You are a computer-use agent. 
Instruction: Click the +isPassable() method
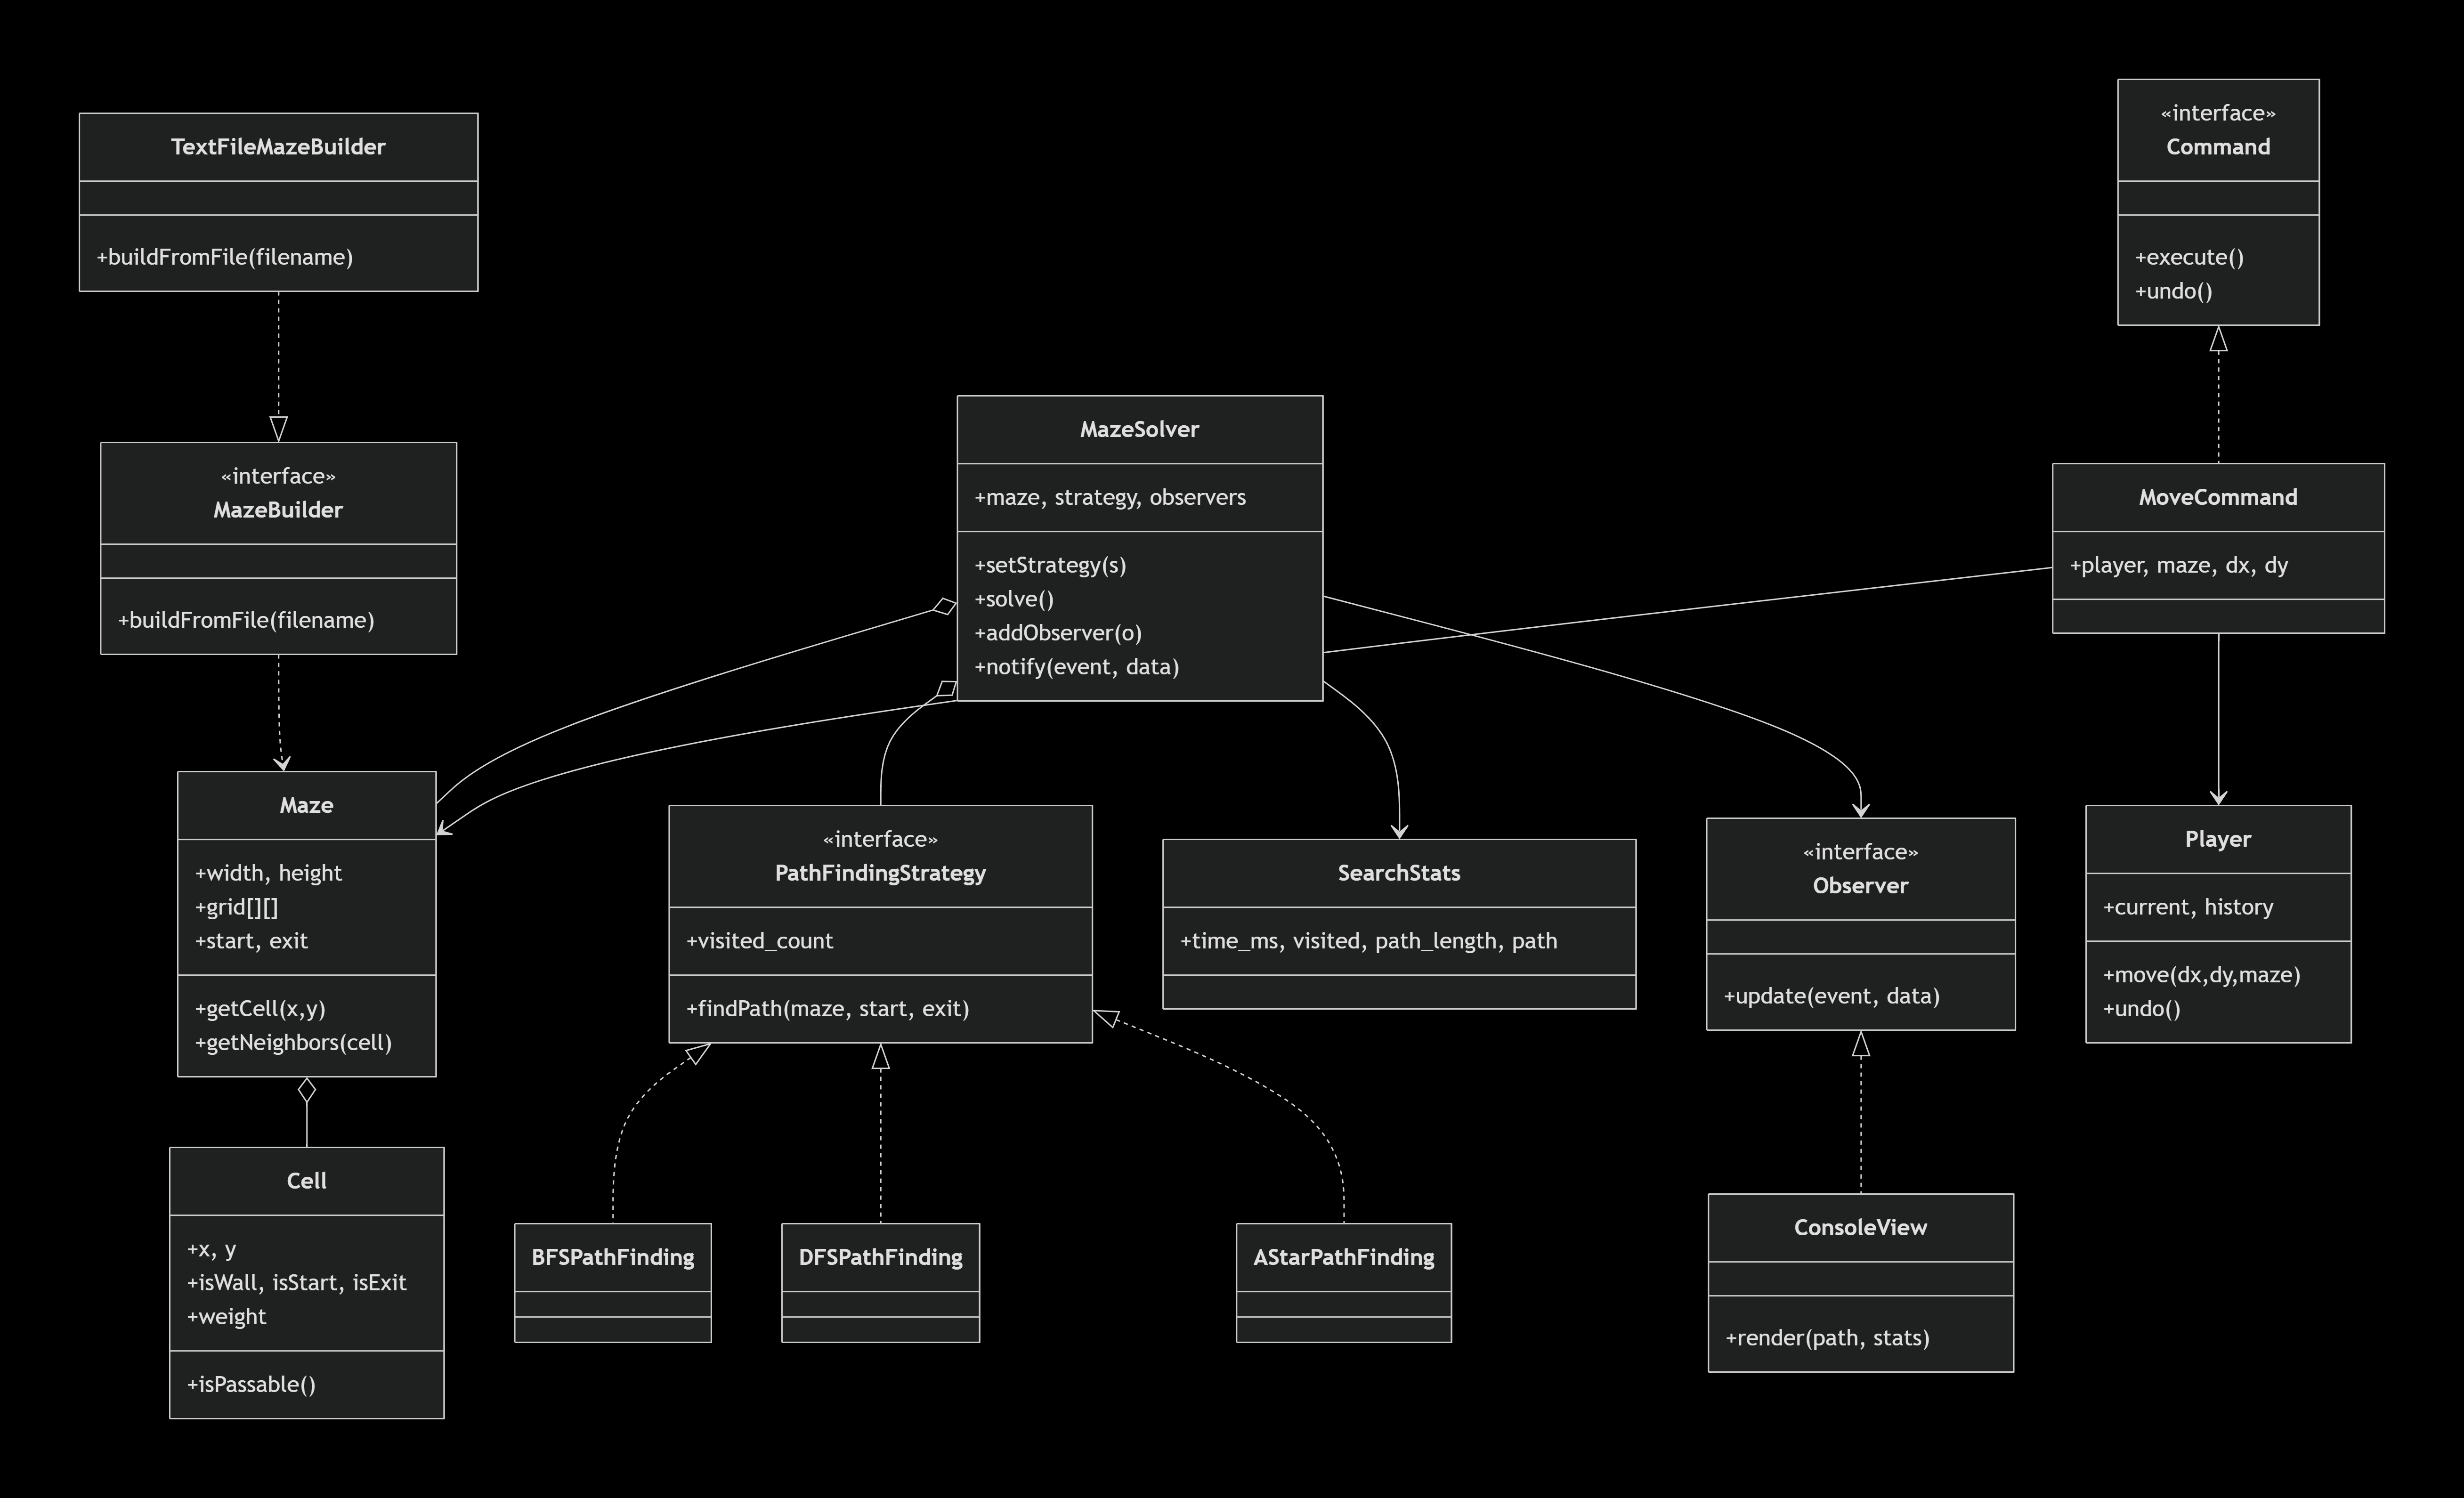pos(251,1385)
